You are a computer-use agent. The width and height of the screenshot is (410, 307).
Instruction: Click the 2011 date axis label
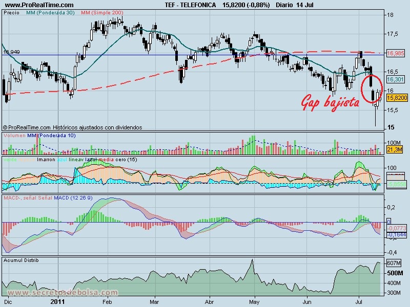57,302
